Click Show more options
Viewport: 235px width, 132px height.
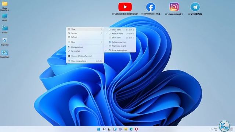tap(85, 61)
